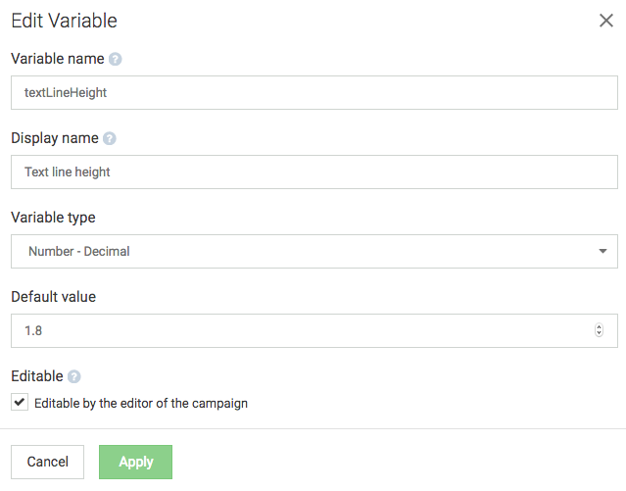Apply the variable changes
The height and width of the screenshot is (491, 626).
pos(135,462)
